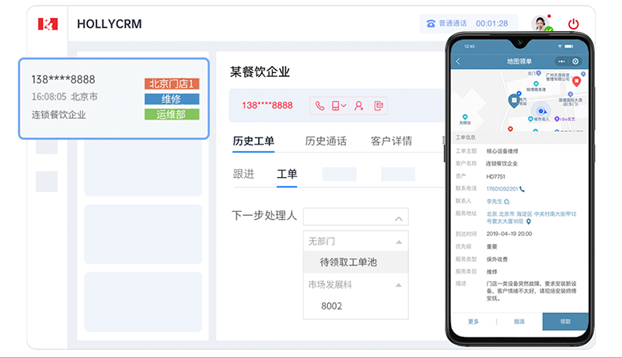
Task: Click arrival time 2019-04-19 20:00
Action: coord(509,234)
